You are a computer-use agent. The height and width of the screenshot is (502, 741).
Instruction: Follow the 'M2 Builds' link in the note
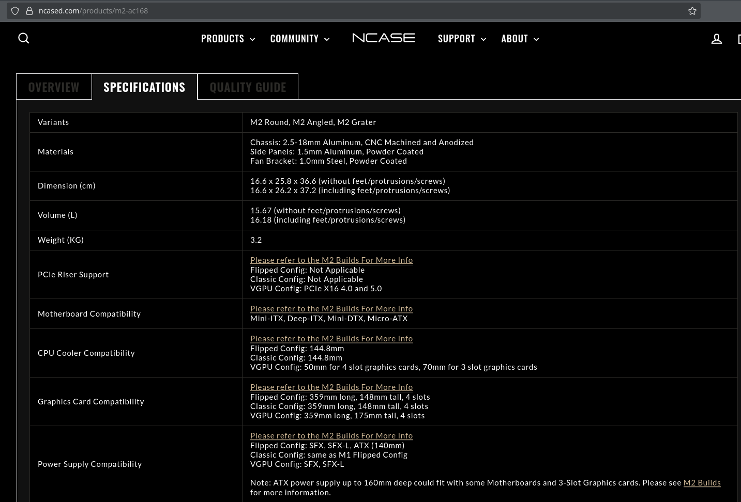702,483
